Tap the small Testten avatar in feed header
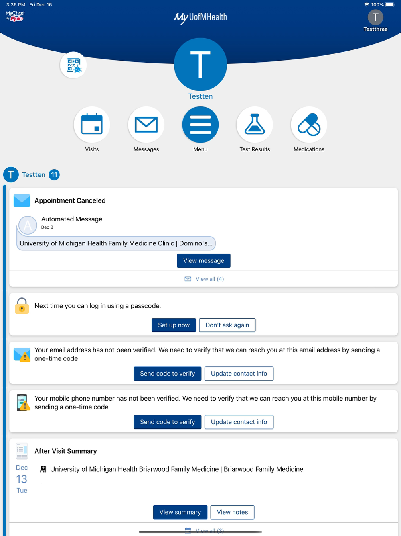This screenshot has height=536, width=401. pyautogui.click(x=11, y=175)
